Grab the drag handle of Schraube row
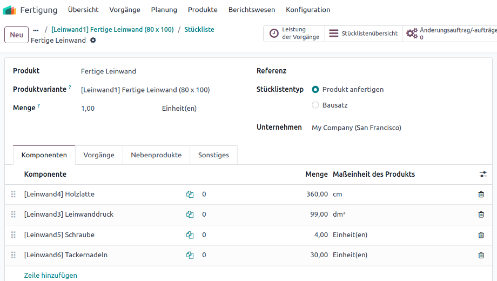 [x=14, y=235]
